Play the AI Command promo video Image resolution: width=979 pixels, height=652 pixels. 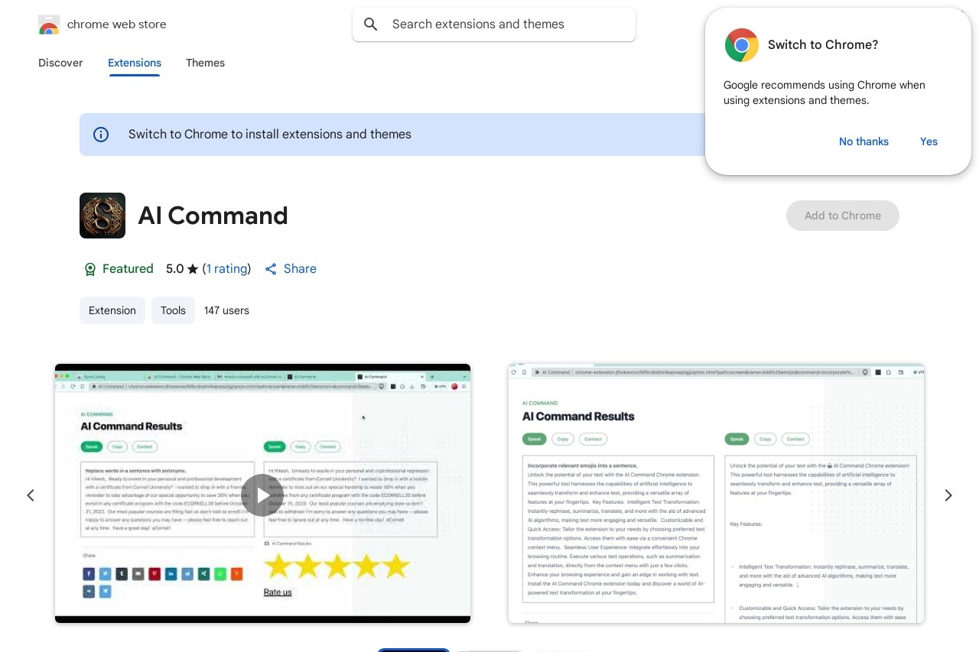(x=262, y=495)
